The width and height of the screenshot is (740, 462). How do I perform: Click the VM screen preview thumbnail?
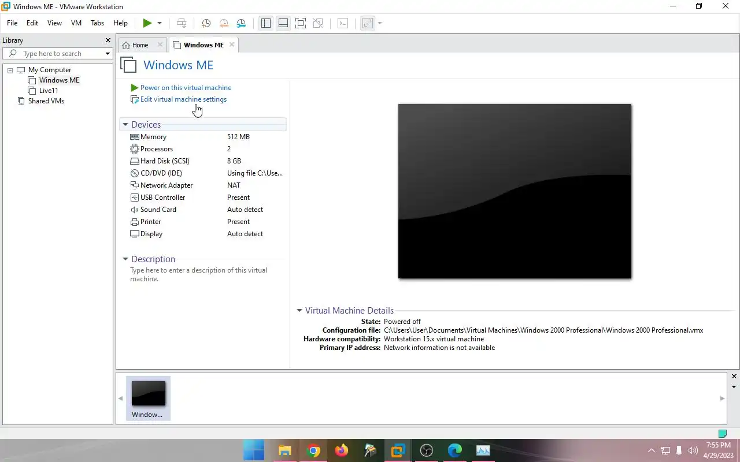point(515,191)
